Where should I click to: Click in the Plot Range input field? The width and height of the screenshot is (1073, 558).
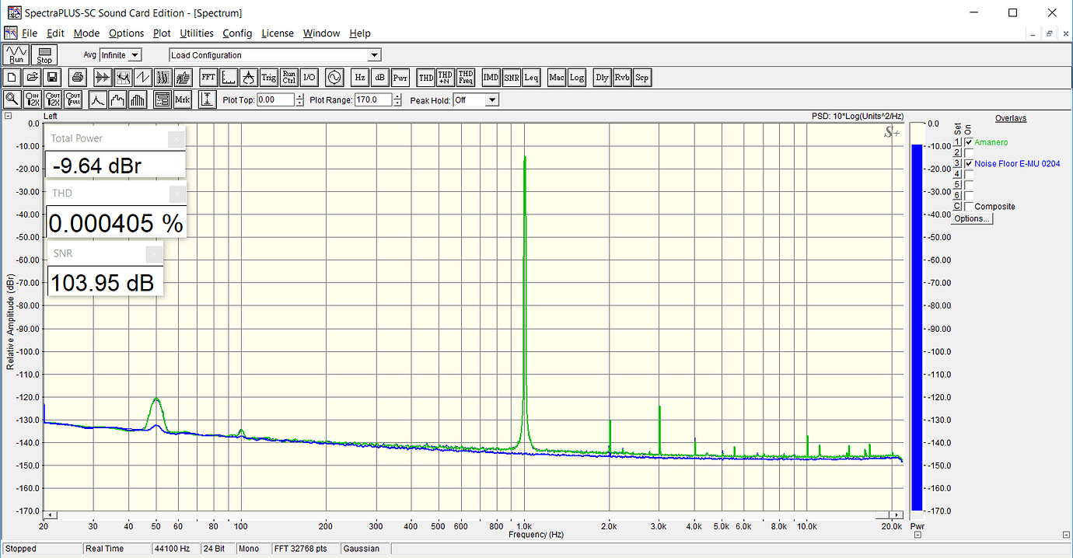click(372, 100)
